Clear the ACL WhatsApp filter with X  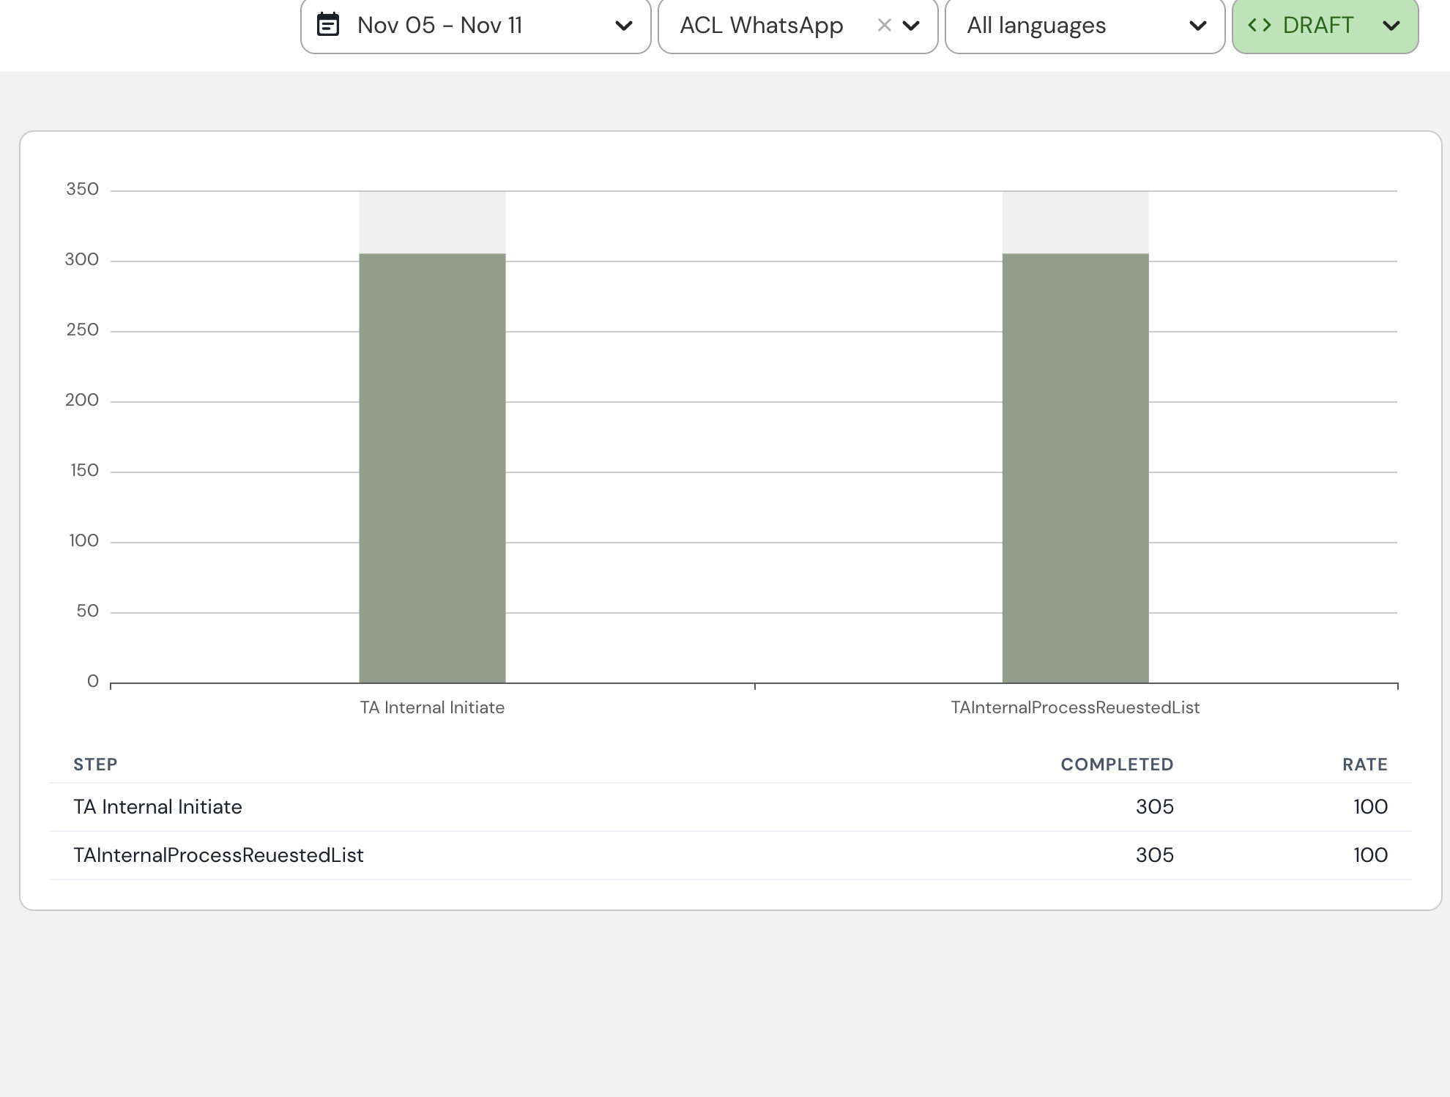pos(884,26)
